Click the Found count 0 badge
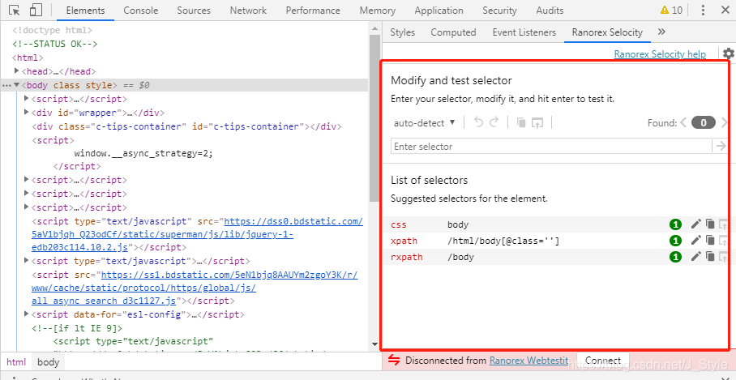The width and height of the screenshot is (736, 380). 704,123
